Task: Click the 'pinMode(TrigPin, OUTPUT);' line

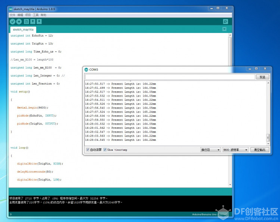Action: [x=37, y=124]
